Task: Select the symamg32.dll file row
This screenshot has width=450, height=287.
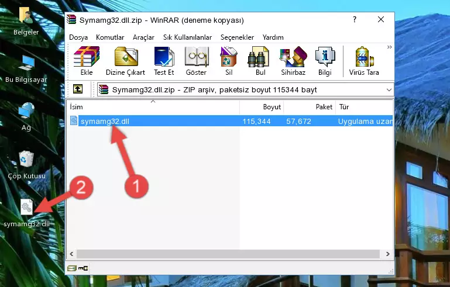Action: (x=231, y=121)
